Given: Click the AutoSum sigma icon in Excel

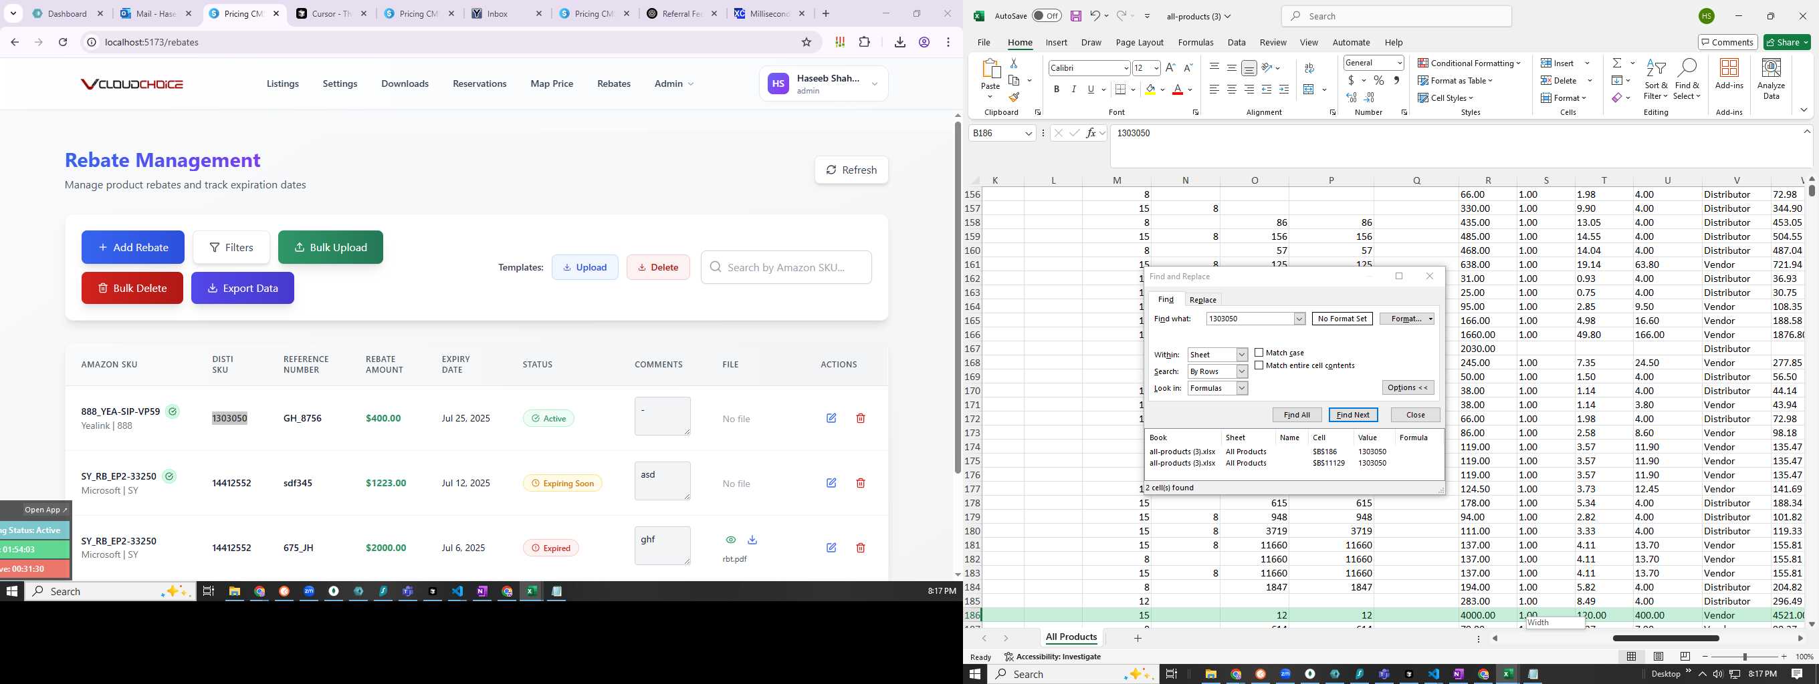Looking at the screenshot, I should [1616, 63].
